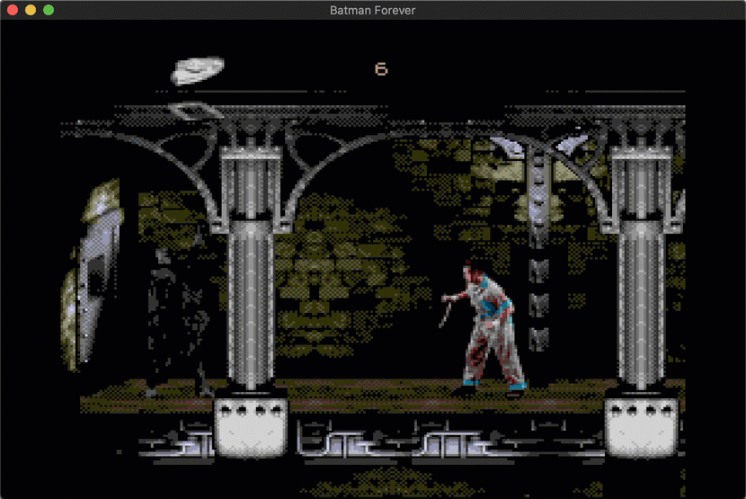Click the Batman Forever window title
Screen dimensions: 746x499
pyautogui.click(x=372, y=10)
